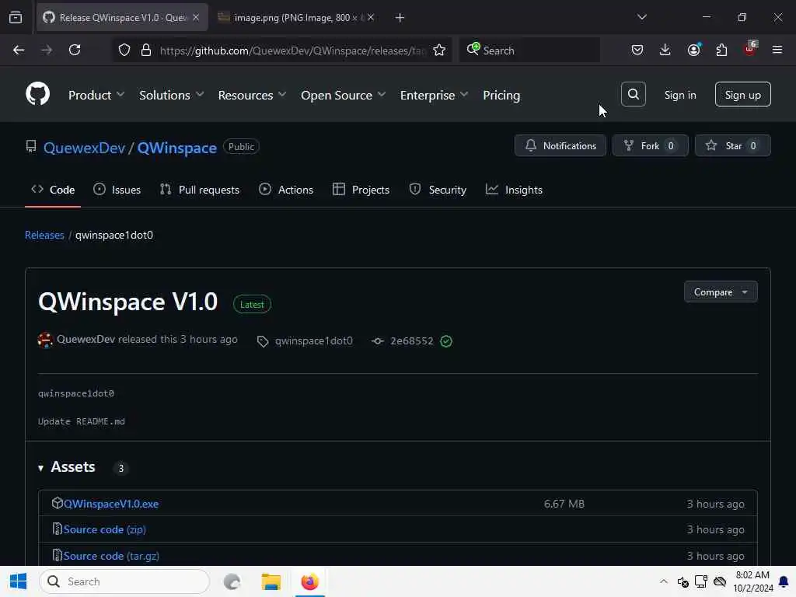
Task: Open the Compare dropdown
Action: 721,292
